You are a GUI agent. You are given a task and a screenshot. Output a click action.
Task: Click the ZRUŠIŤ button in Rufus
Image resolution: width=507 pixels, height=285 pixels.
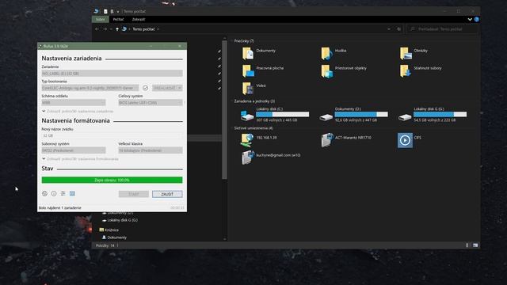167,194
